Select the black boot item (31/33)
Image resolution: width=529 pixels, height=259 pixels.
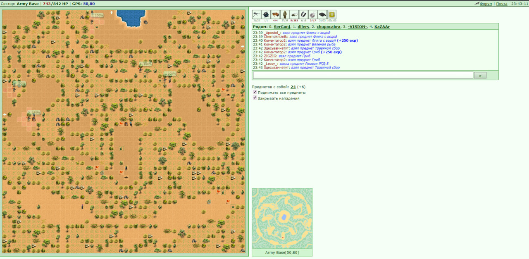coord(322,14)
